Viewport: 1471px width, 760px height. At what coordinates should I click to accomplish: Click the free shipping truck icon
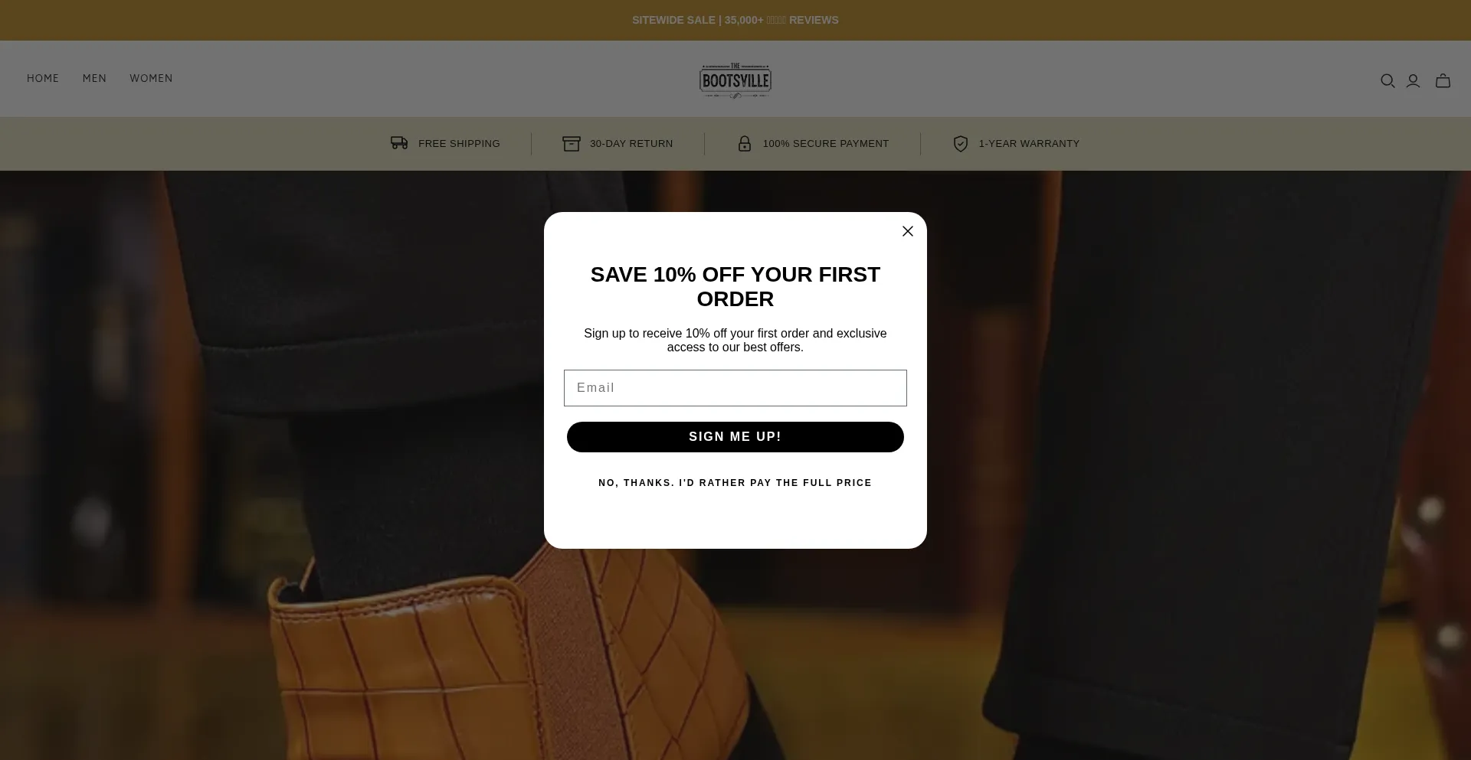pos(399,143)
